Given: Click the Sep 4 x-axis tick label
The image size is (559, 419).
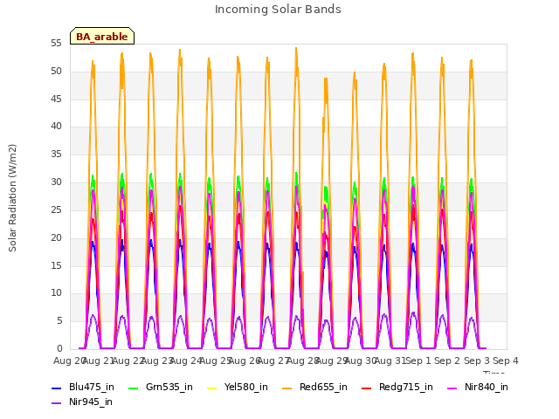Looking at the screenshot, I should pos(506,361).
